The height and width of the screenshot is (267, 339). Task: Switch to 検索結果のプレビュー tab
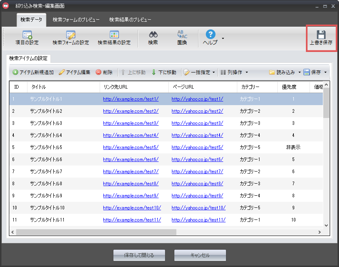click(130, 20)
